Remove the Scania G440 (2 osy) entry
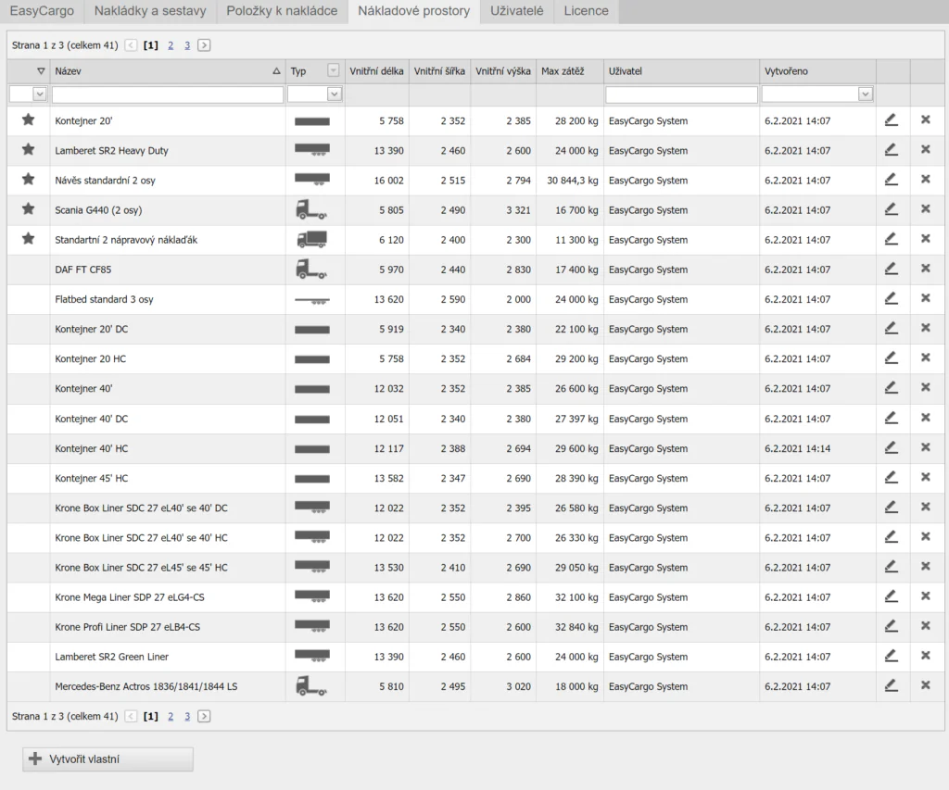The width and height of the screenshot is (949, 790). (x=926, y=208)
